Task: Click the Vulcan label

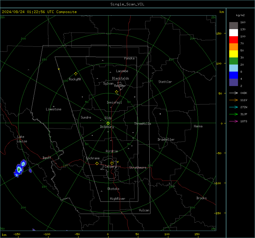Action: click(144, 210)
